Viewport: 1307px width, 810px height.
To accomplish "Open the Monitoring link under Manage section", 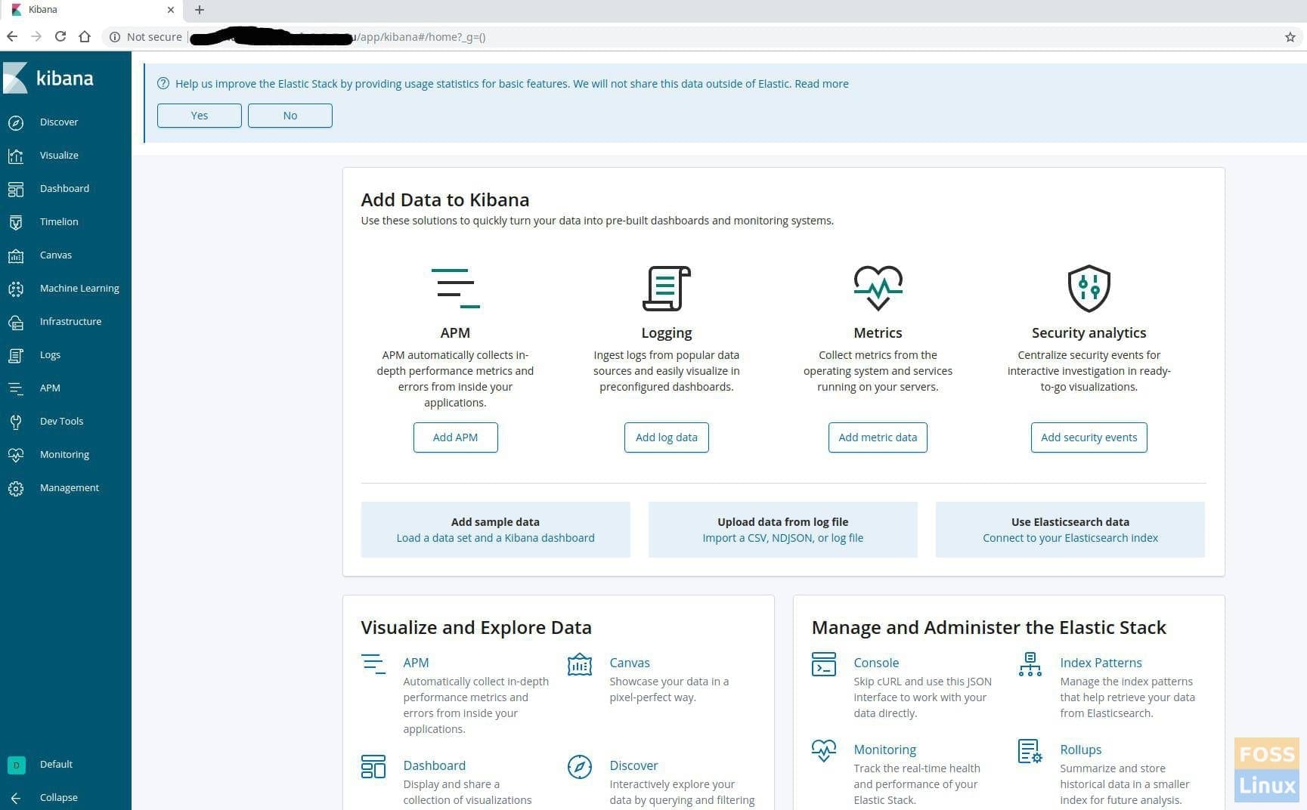I will (x=884, y=750).
